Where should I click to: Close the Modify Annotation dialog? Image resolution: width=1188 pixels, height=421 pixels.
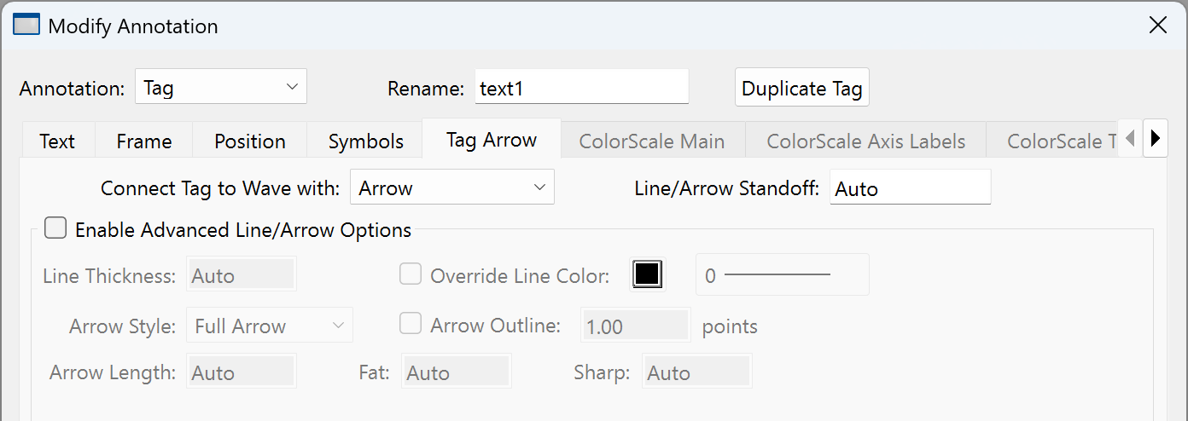1157,26
